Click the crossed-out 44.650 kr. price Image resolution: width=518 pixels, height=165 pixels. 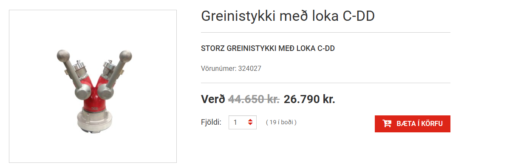coord(254,99)
